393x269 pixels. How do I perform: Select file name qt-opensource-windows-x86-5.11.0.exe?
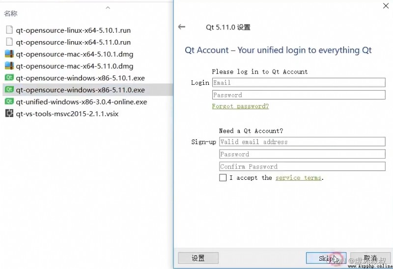(x=80, y=90)
